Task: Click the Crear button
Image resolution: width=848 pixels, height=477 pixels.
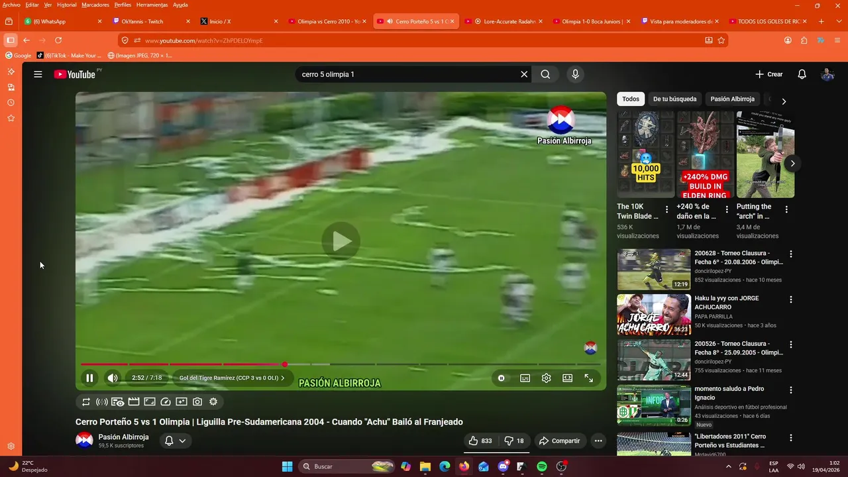Action: pos(769,74)
